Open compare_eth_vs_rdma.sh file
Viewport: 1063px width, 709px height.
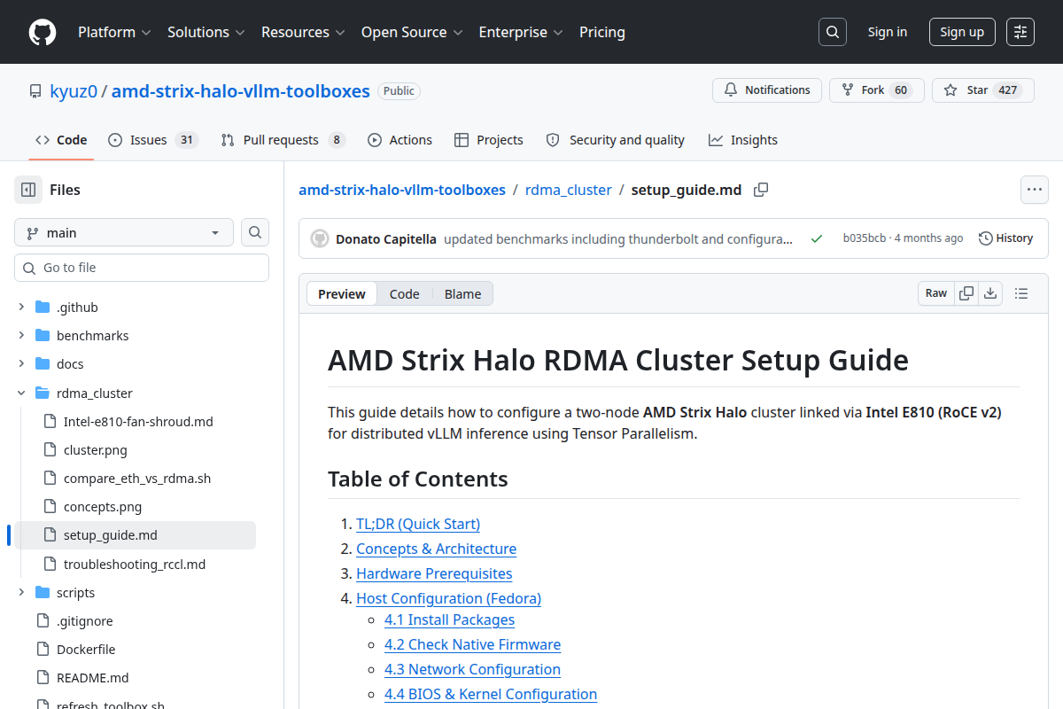(137, 479)
